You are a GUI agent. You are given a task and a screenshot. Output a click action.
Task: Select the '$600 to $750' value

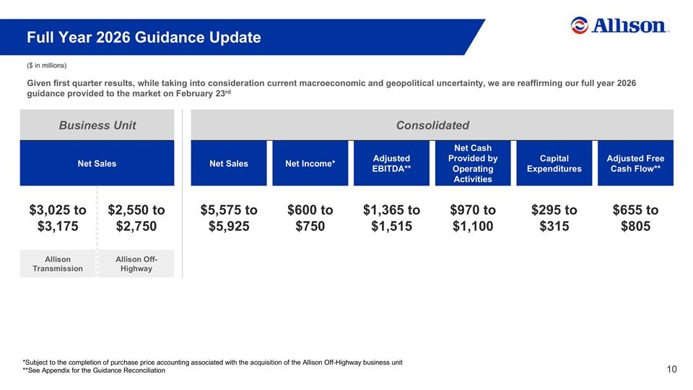click(x=310, y=218)
